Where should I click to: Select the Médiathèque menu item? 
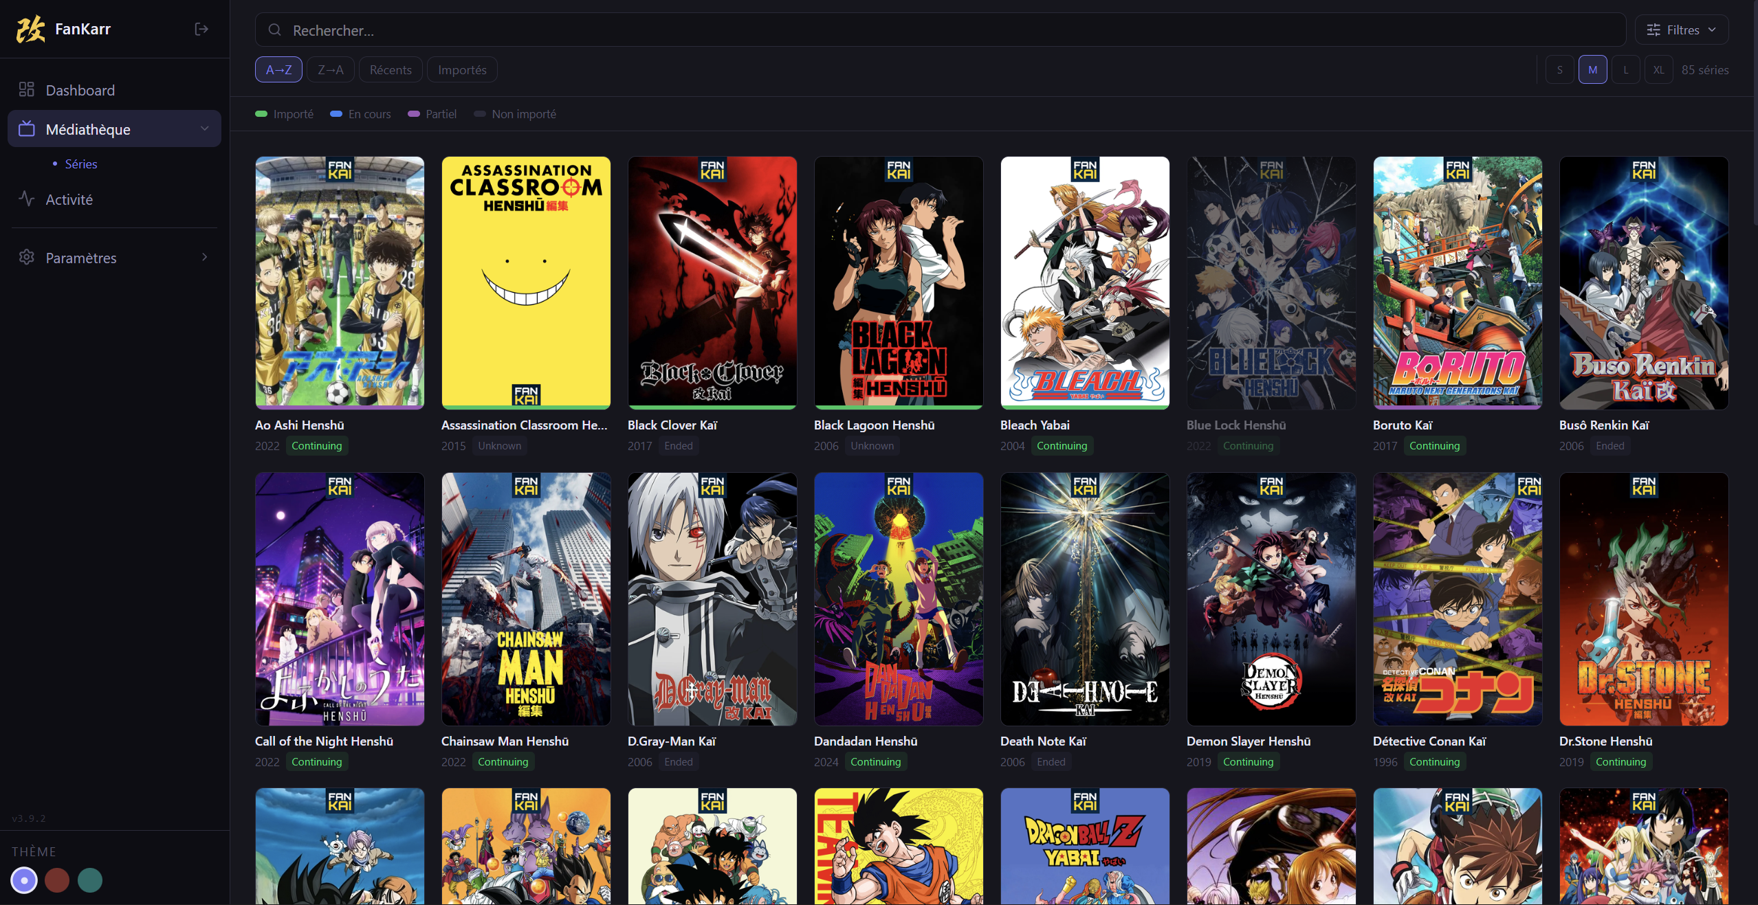[x=114, y=129]
